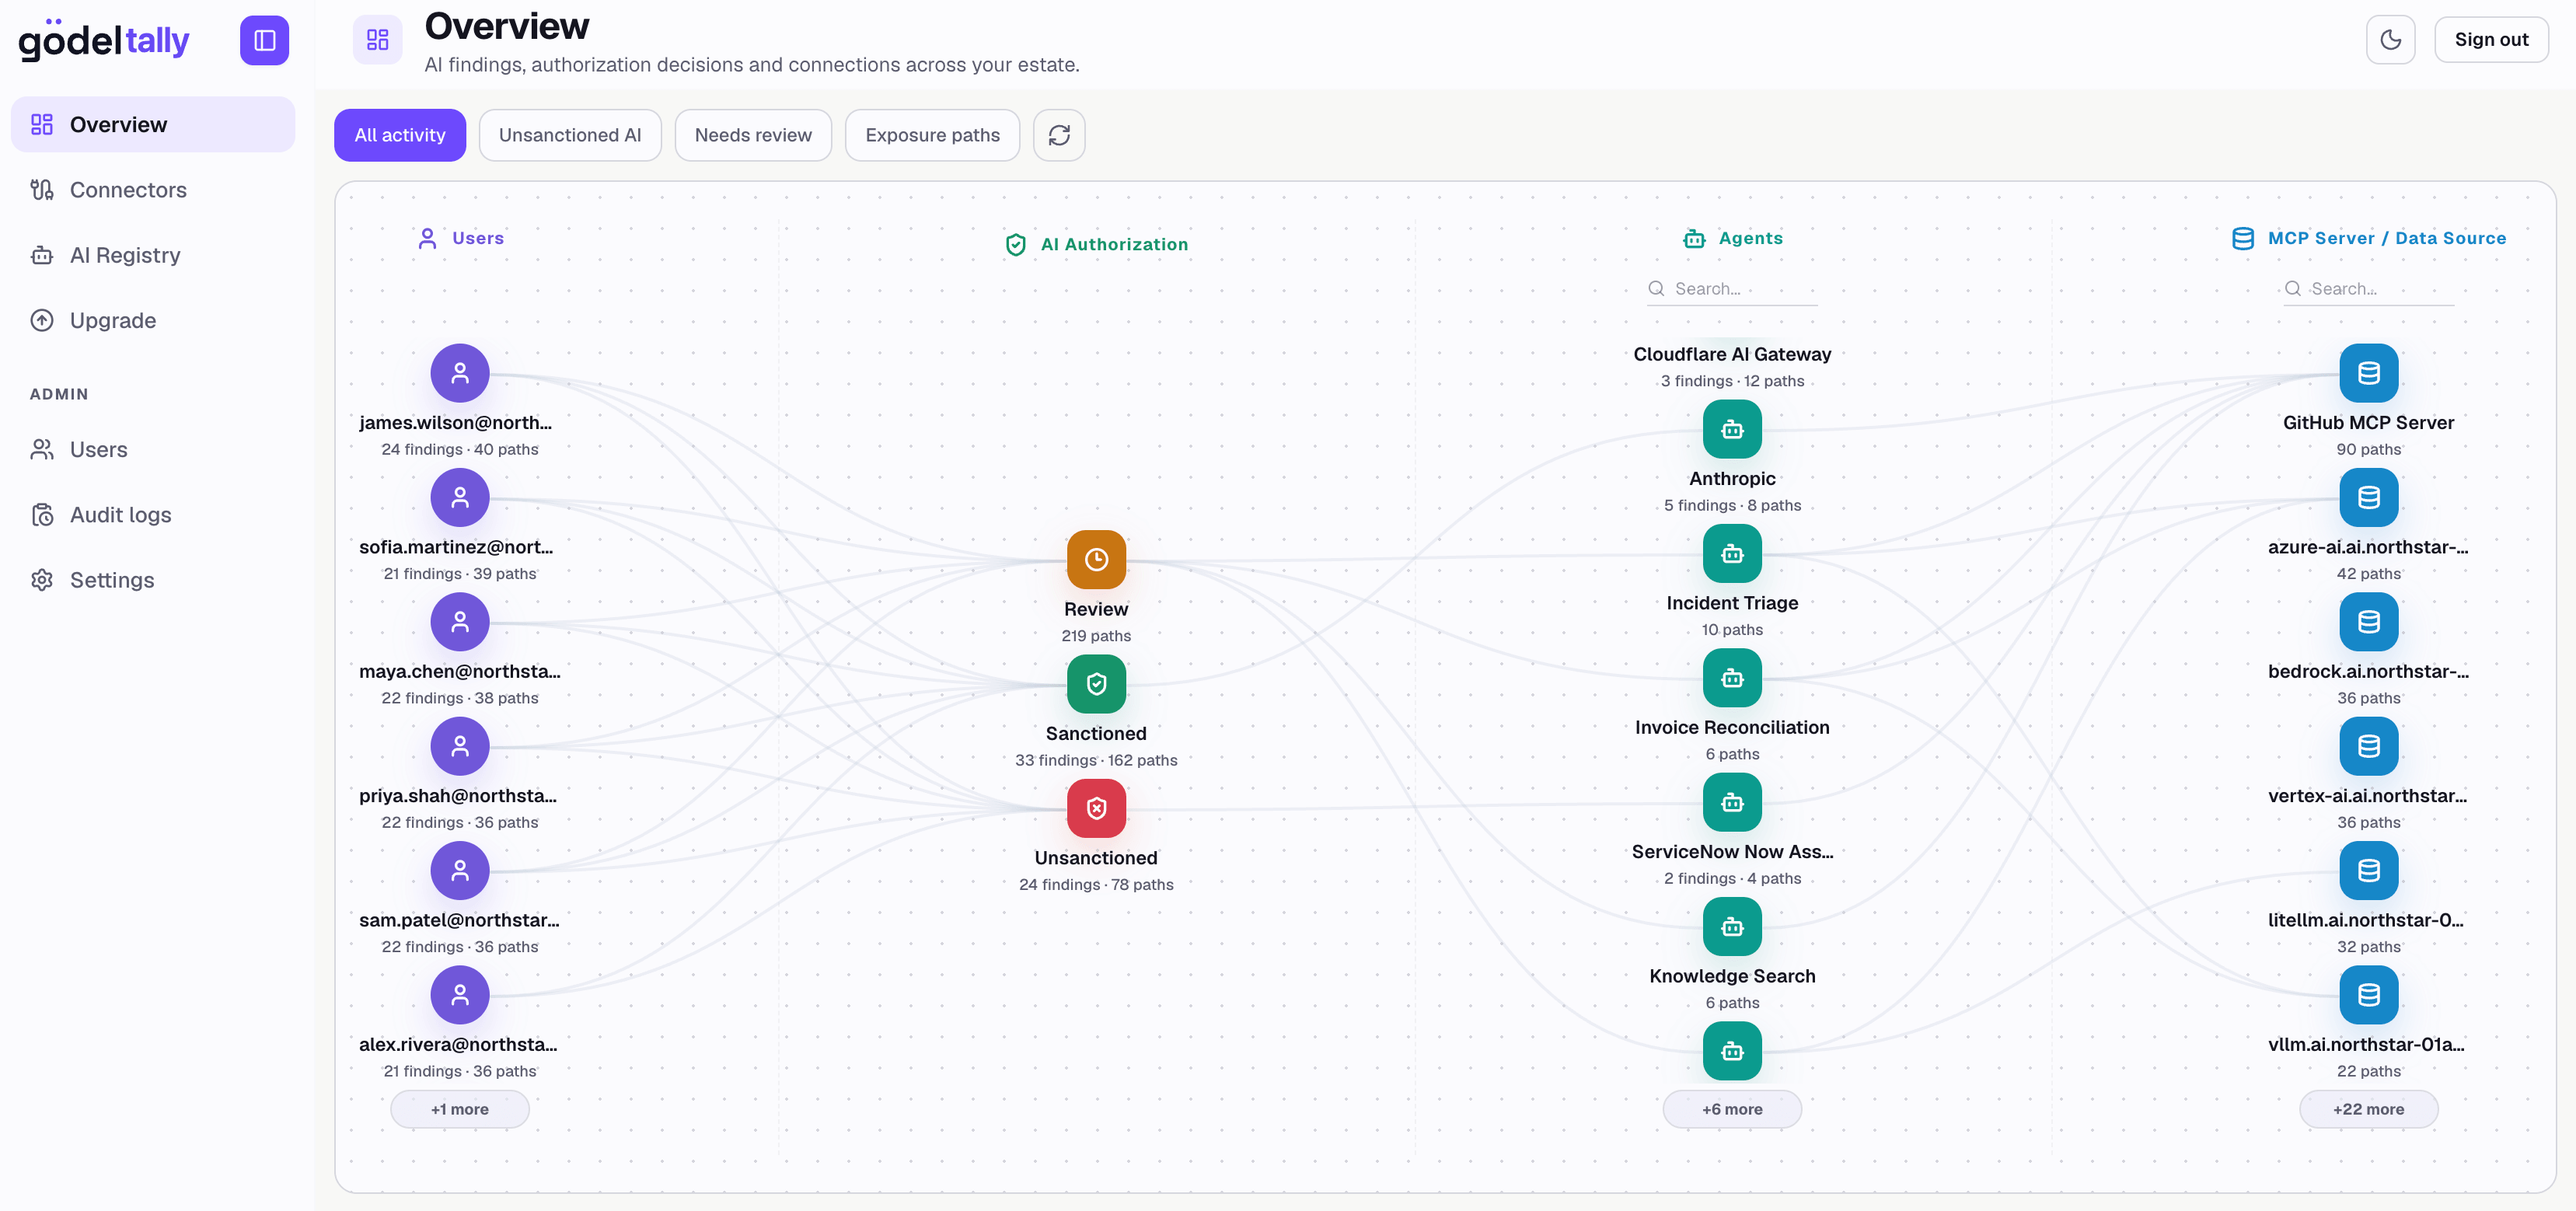Click the orange Review clock node

(1096, 559)
